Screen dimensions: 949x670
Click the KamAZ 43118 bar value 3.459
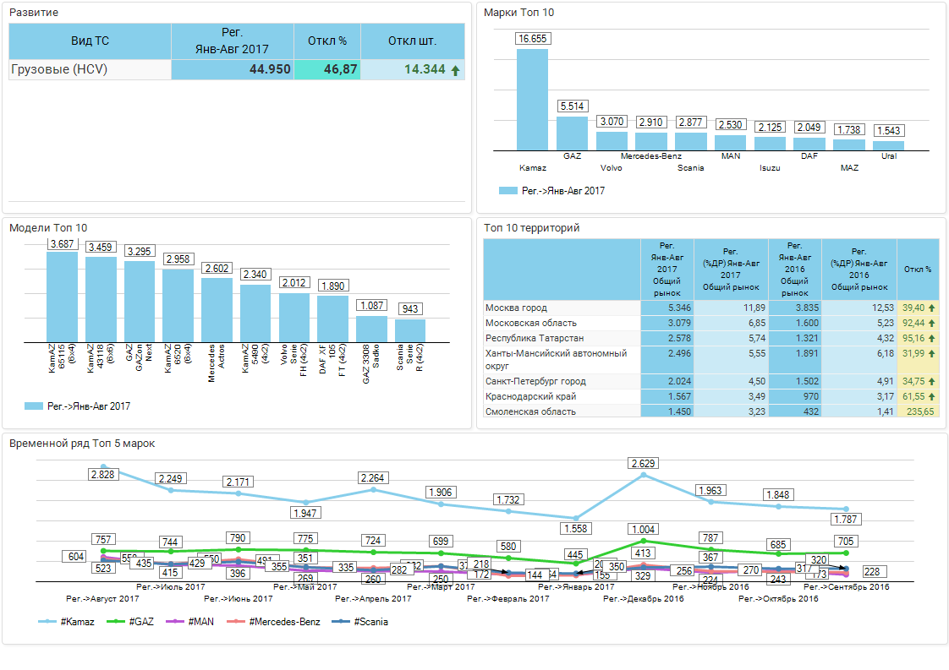coord(100,248)
